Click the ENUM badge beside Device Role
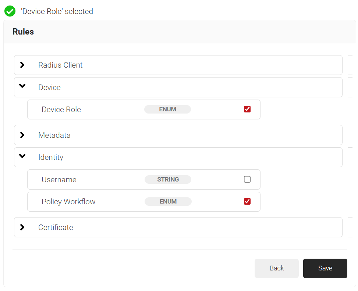The width and height of the screenshot is (358, 291). coord(167,109)
